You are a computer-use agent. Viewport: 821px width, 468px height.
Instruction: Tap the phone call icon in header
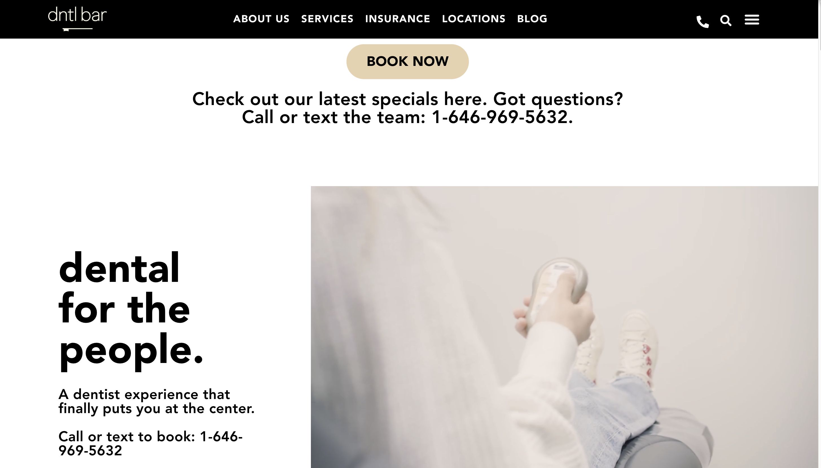(x=703, y=21)
